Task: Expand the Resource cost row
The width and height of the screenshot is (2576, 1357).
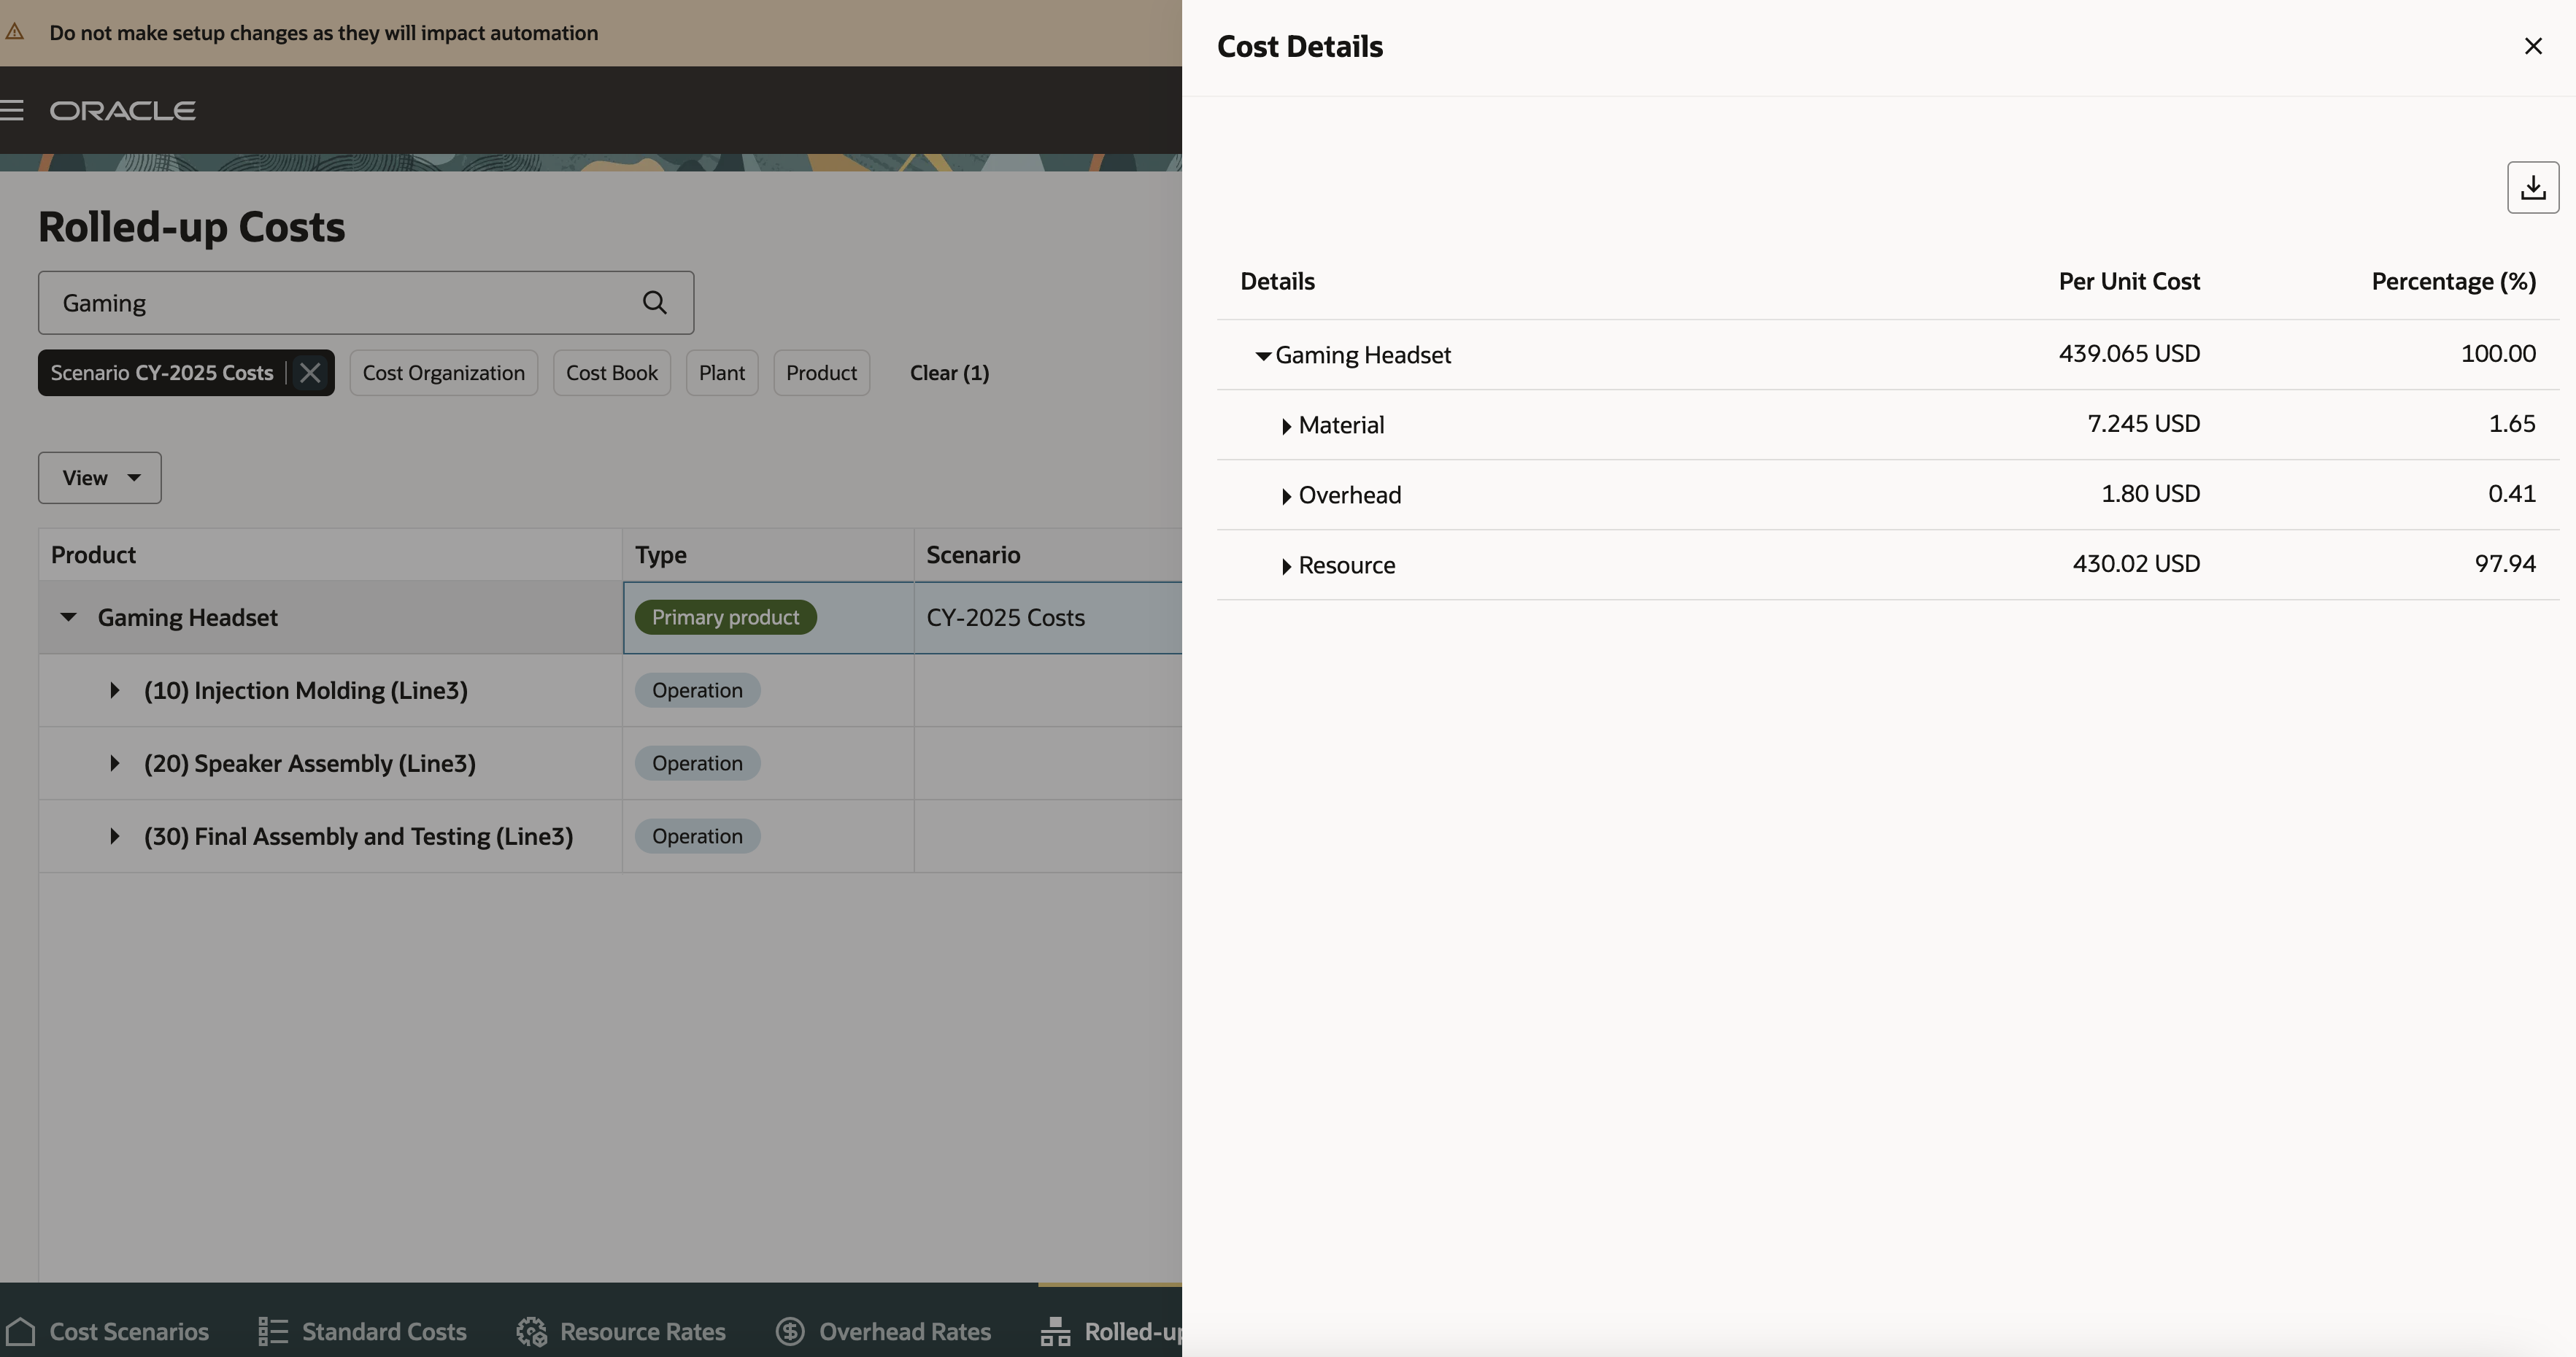Action: [x=1286, y=566]
